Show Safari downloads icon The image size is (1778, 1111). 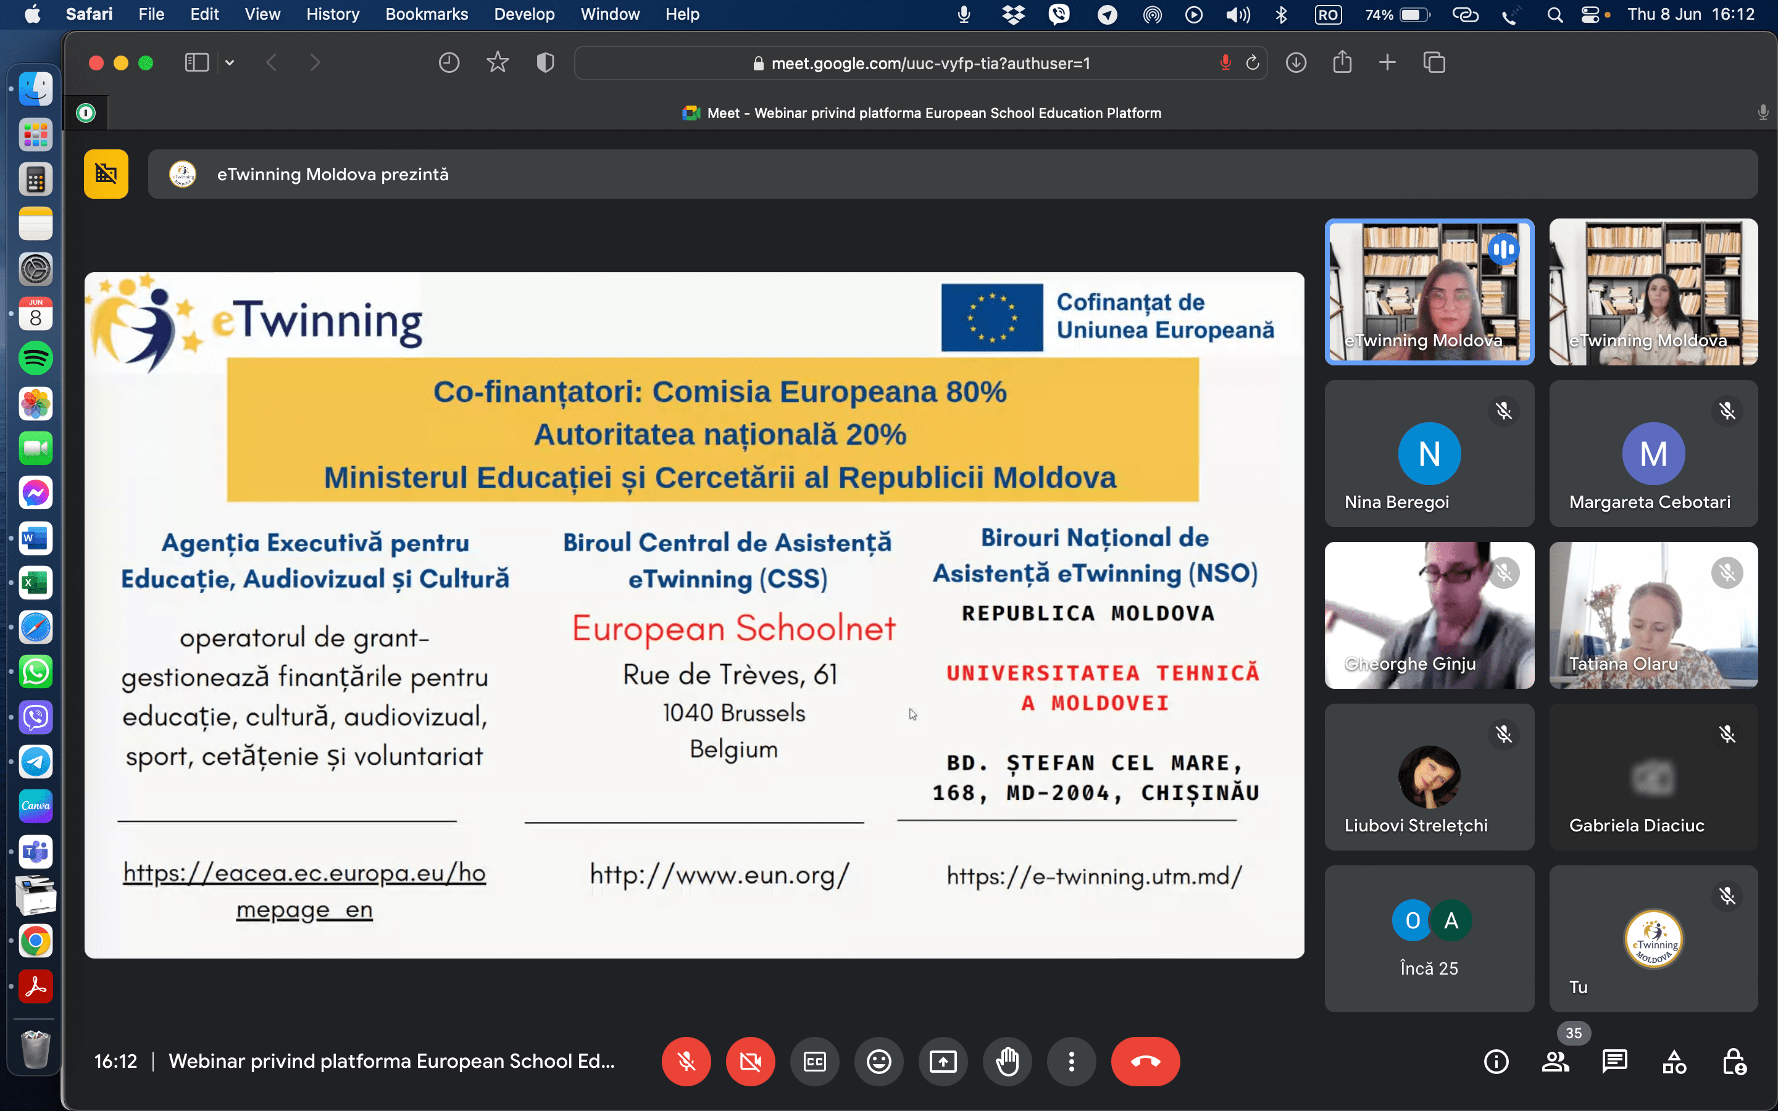[x=1296, y=62]
